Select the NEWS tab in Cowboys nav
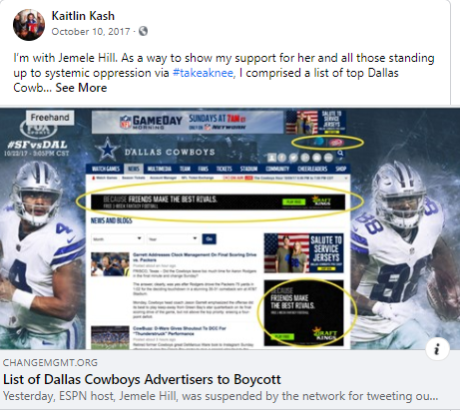 134,169
